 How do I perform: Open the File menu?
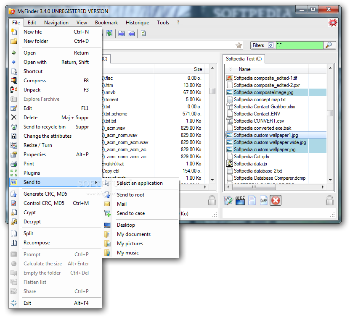pyautogui.click(x=16, y=23)
